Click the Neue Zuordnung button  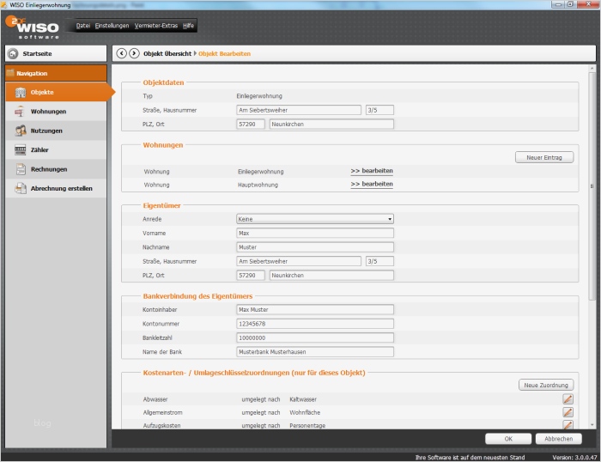point(546,386)
